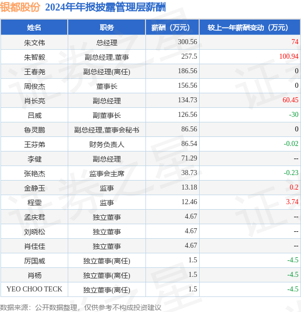This screenshot has width=301, height=312.
Task: Click the name 王春尧
Action: click(35, 72)
